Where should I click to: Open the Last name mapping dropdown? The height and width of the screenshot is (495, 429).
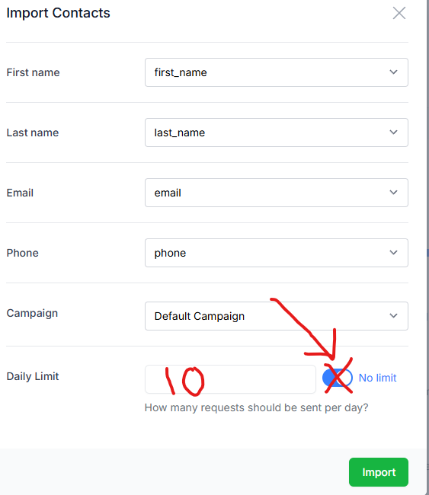click(x=277, y=133)
